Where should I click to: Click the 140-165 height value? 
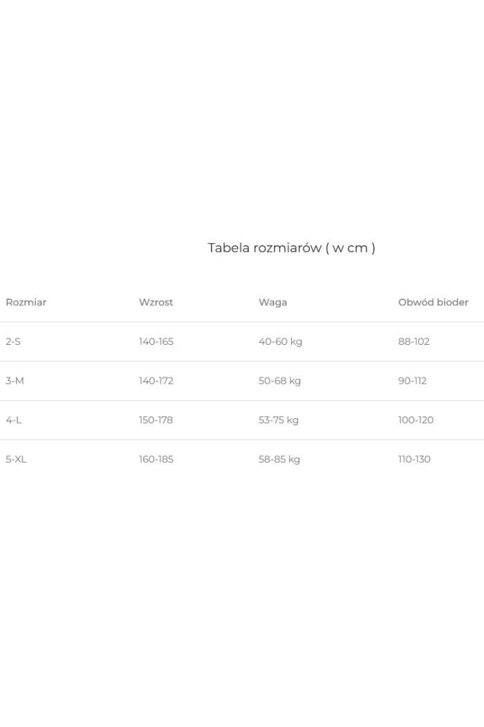pyautogui.click(x=156, y=341)
